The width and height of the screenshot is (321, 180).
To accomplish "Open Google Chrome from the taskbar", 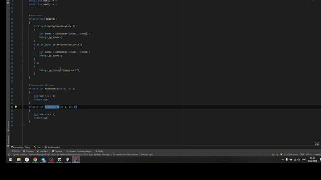I will click(35, 160).
